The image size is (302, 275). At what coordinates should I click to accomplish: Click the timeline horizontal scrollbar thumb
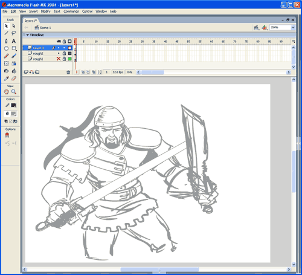coord(153,72)
